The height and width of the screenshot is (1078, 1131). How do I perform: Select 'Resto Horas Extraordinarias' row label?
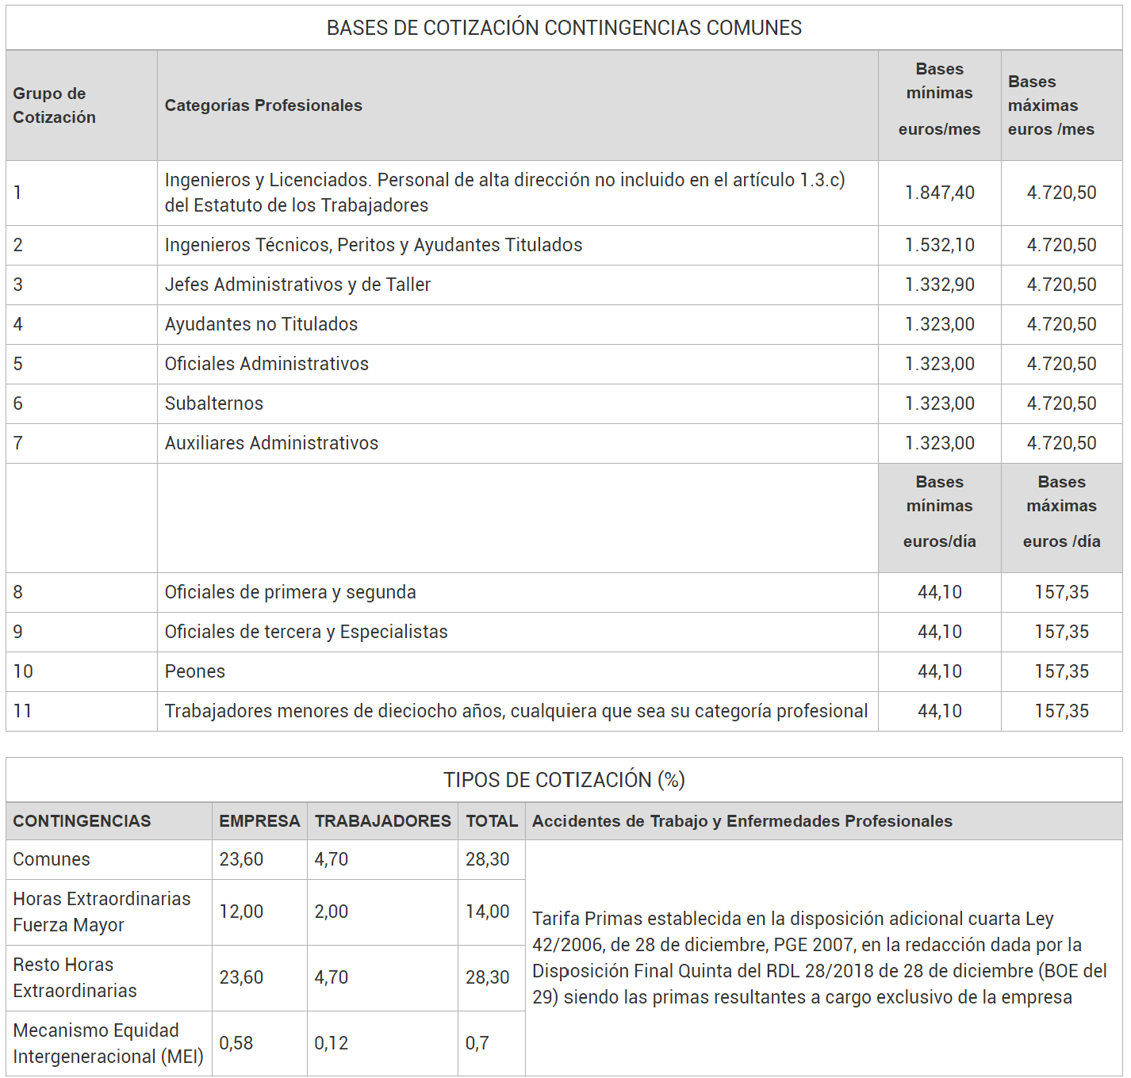(75, 977)
